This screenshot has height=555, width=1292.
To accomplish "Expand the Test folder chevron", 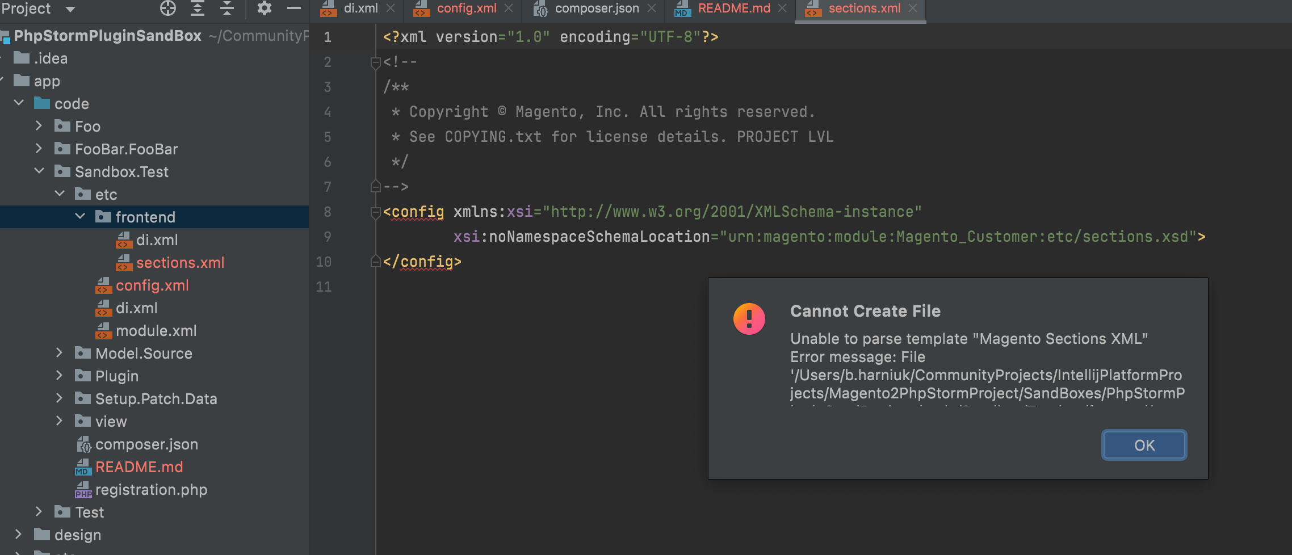I will click(39, 511).
